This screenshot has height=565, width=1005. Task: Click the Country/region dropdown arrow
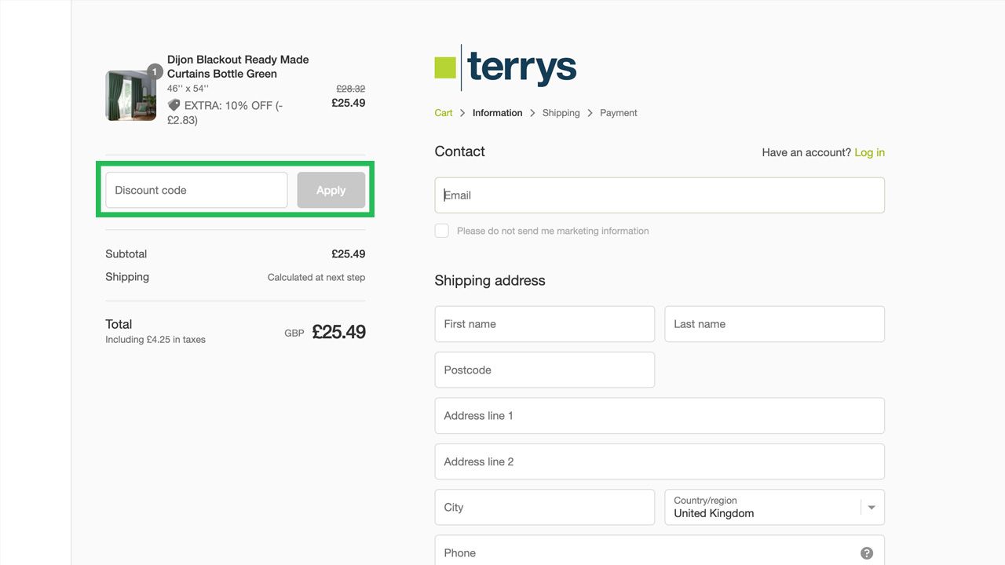coord(872,508)
